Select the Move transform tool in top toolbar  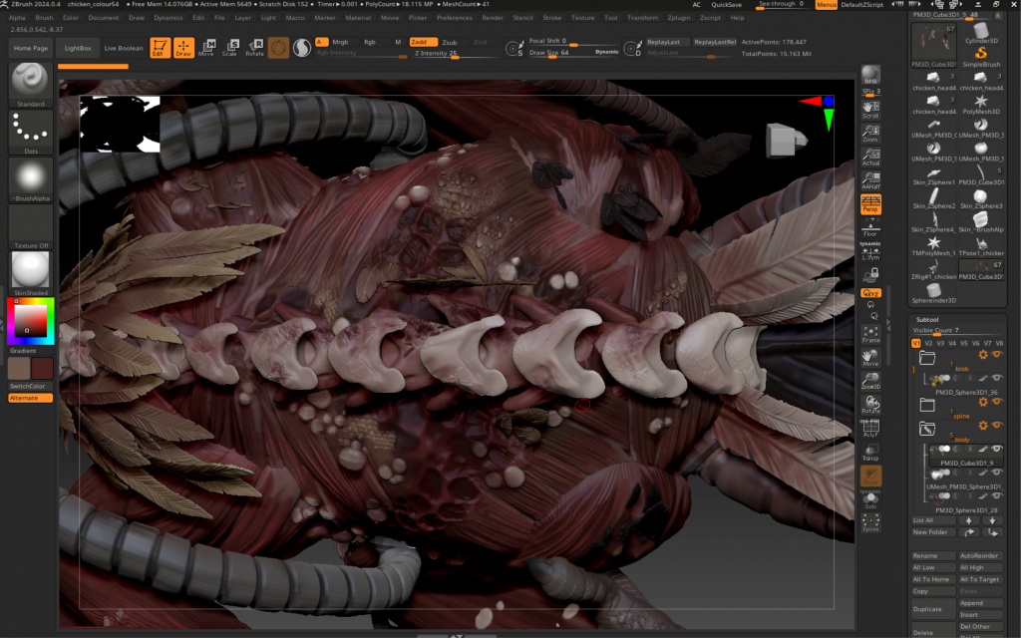coord(206,48)
